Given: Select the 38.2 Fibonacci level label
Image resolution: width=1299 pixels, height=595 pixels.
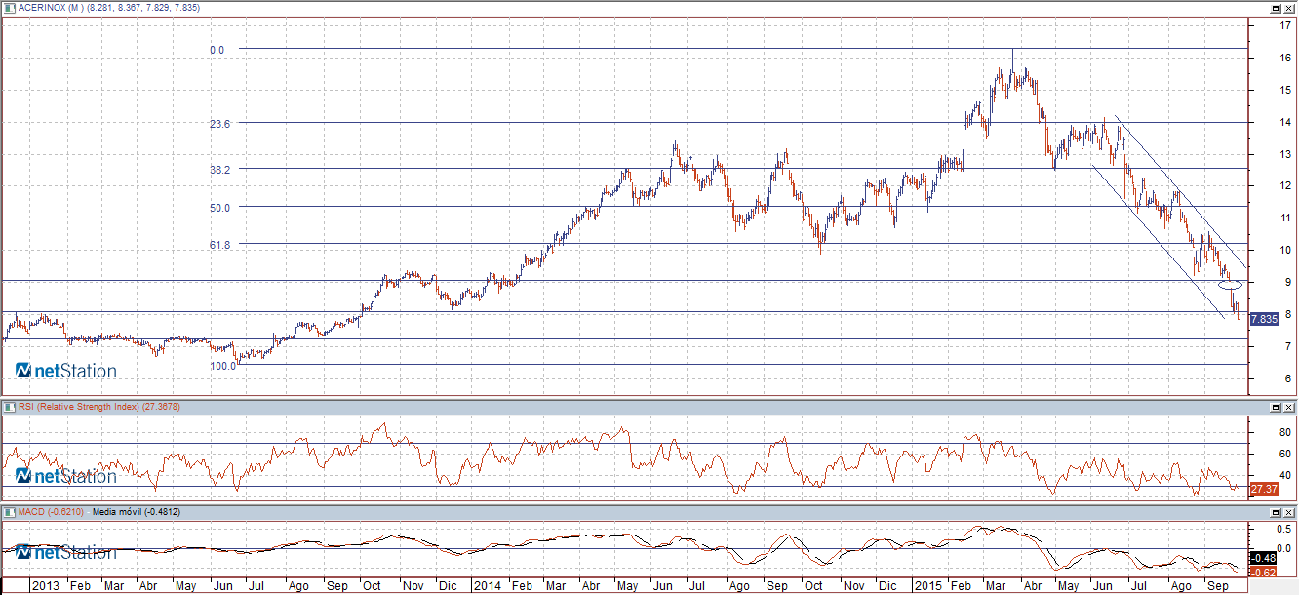Looking at the screenshot, I should 220,169.
